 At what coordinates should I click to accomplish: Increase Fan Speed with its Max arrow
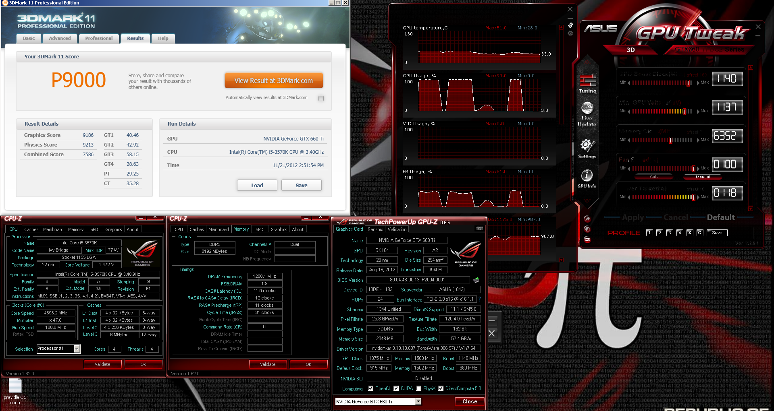tap(698, 169)
